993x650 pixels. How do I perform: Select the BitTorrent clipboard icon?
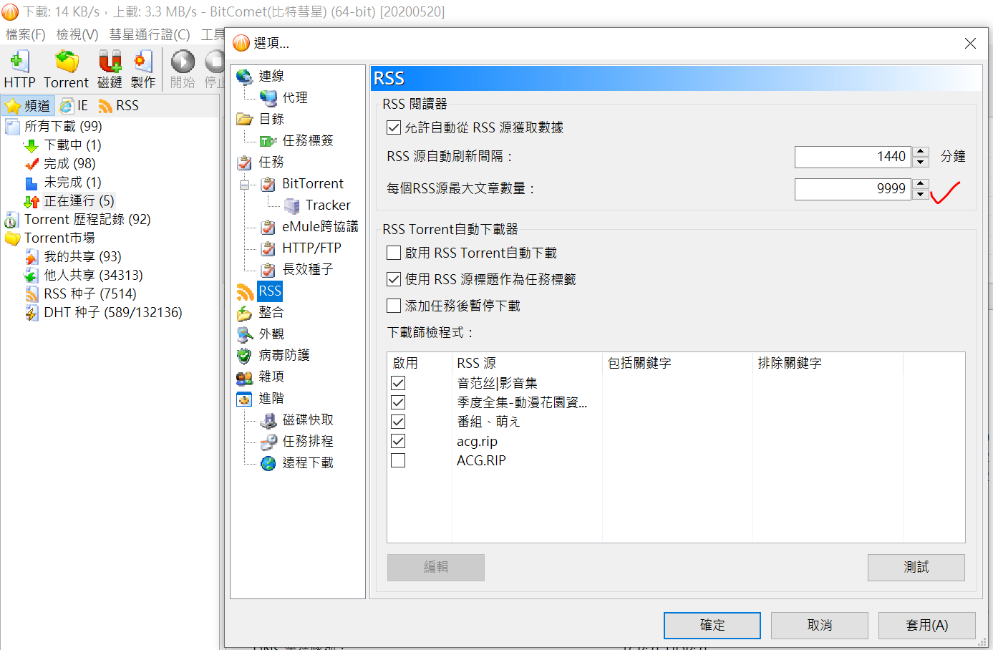point(268,184)
